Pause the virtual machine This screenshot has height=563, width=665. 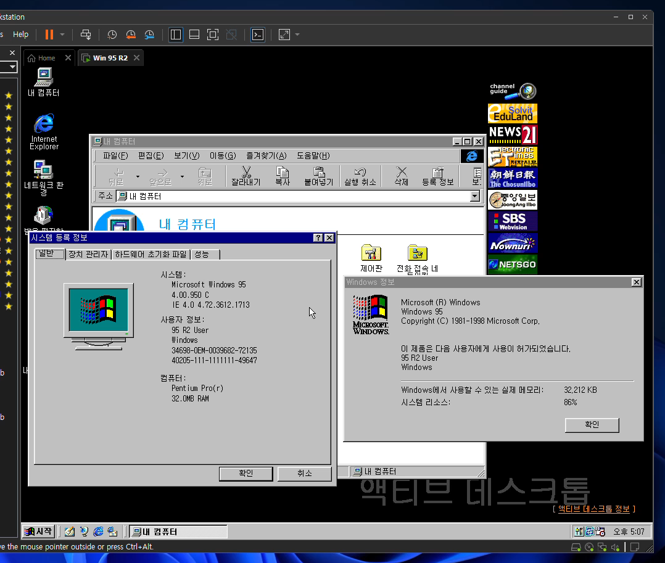click(x=49, y=35)
